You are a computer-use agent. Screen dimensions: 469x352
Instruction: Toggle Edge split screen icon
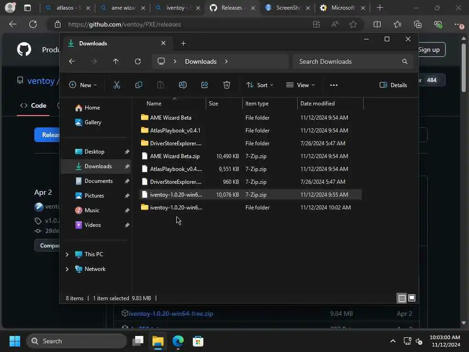(377, 24)
